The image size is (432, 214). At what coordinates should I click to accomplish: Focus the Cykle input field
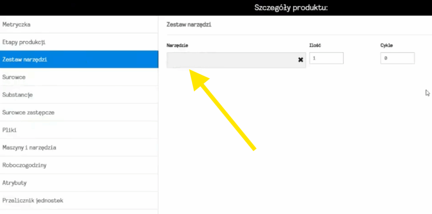click(397, 59)
